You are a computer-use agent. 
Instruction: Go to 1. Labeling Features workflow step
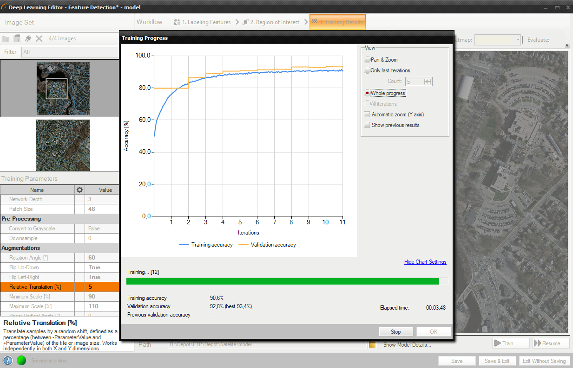202,22
